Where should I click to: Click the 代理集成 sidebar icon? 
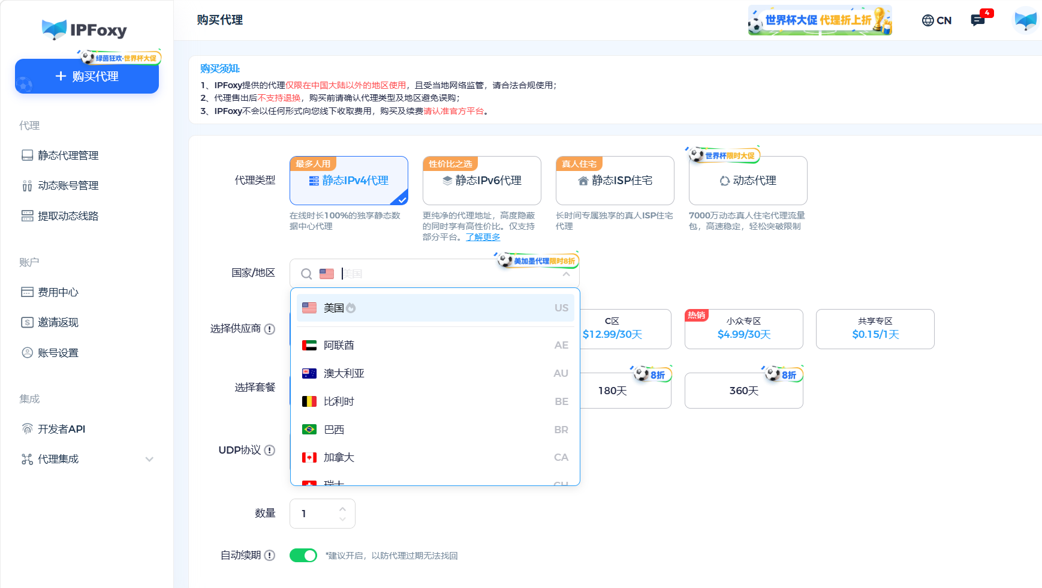[27, 459]
